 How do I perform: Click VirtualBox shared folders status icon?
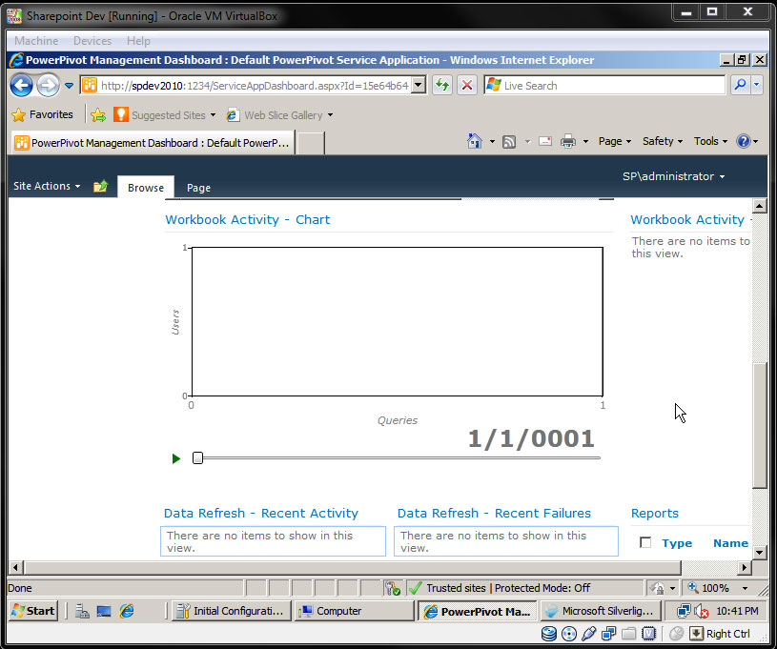point(629,634)
